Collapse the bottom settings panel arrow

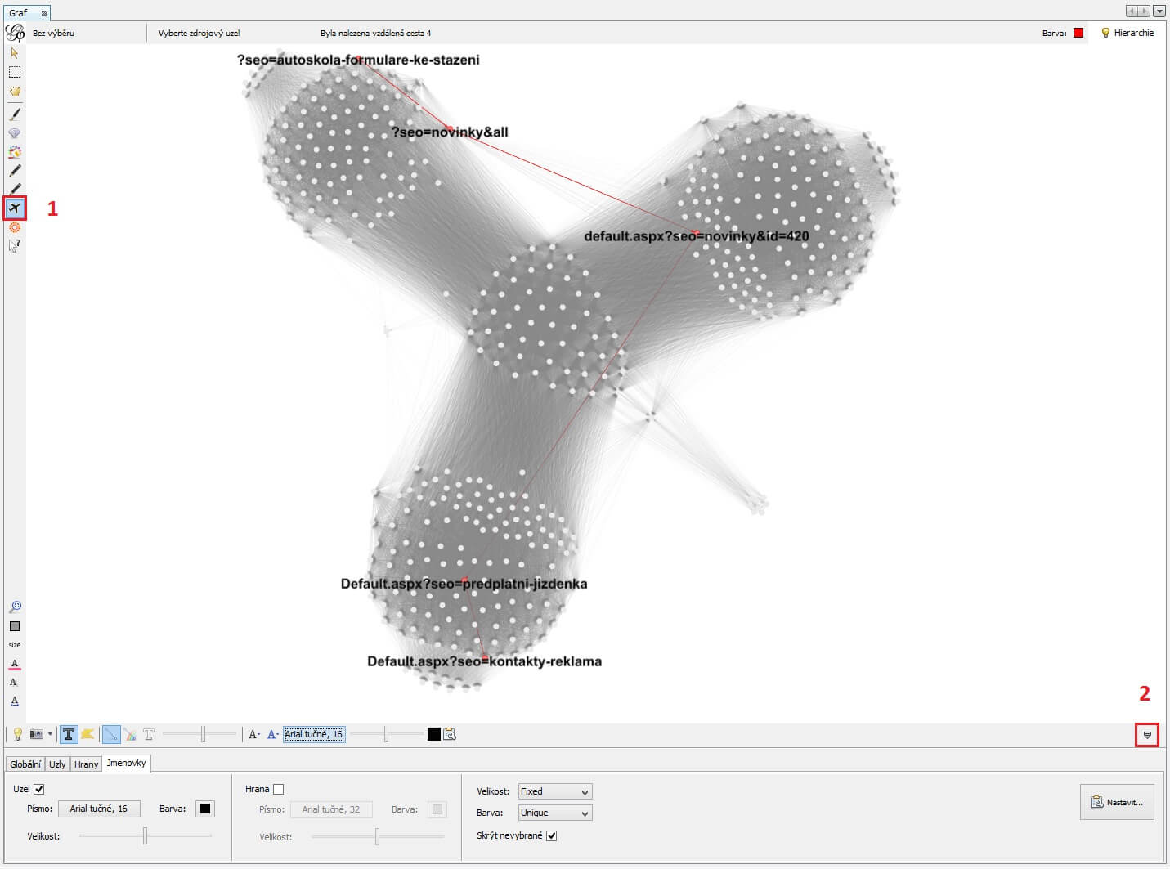click(1147, 735)
